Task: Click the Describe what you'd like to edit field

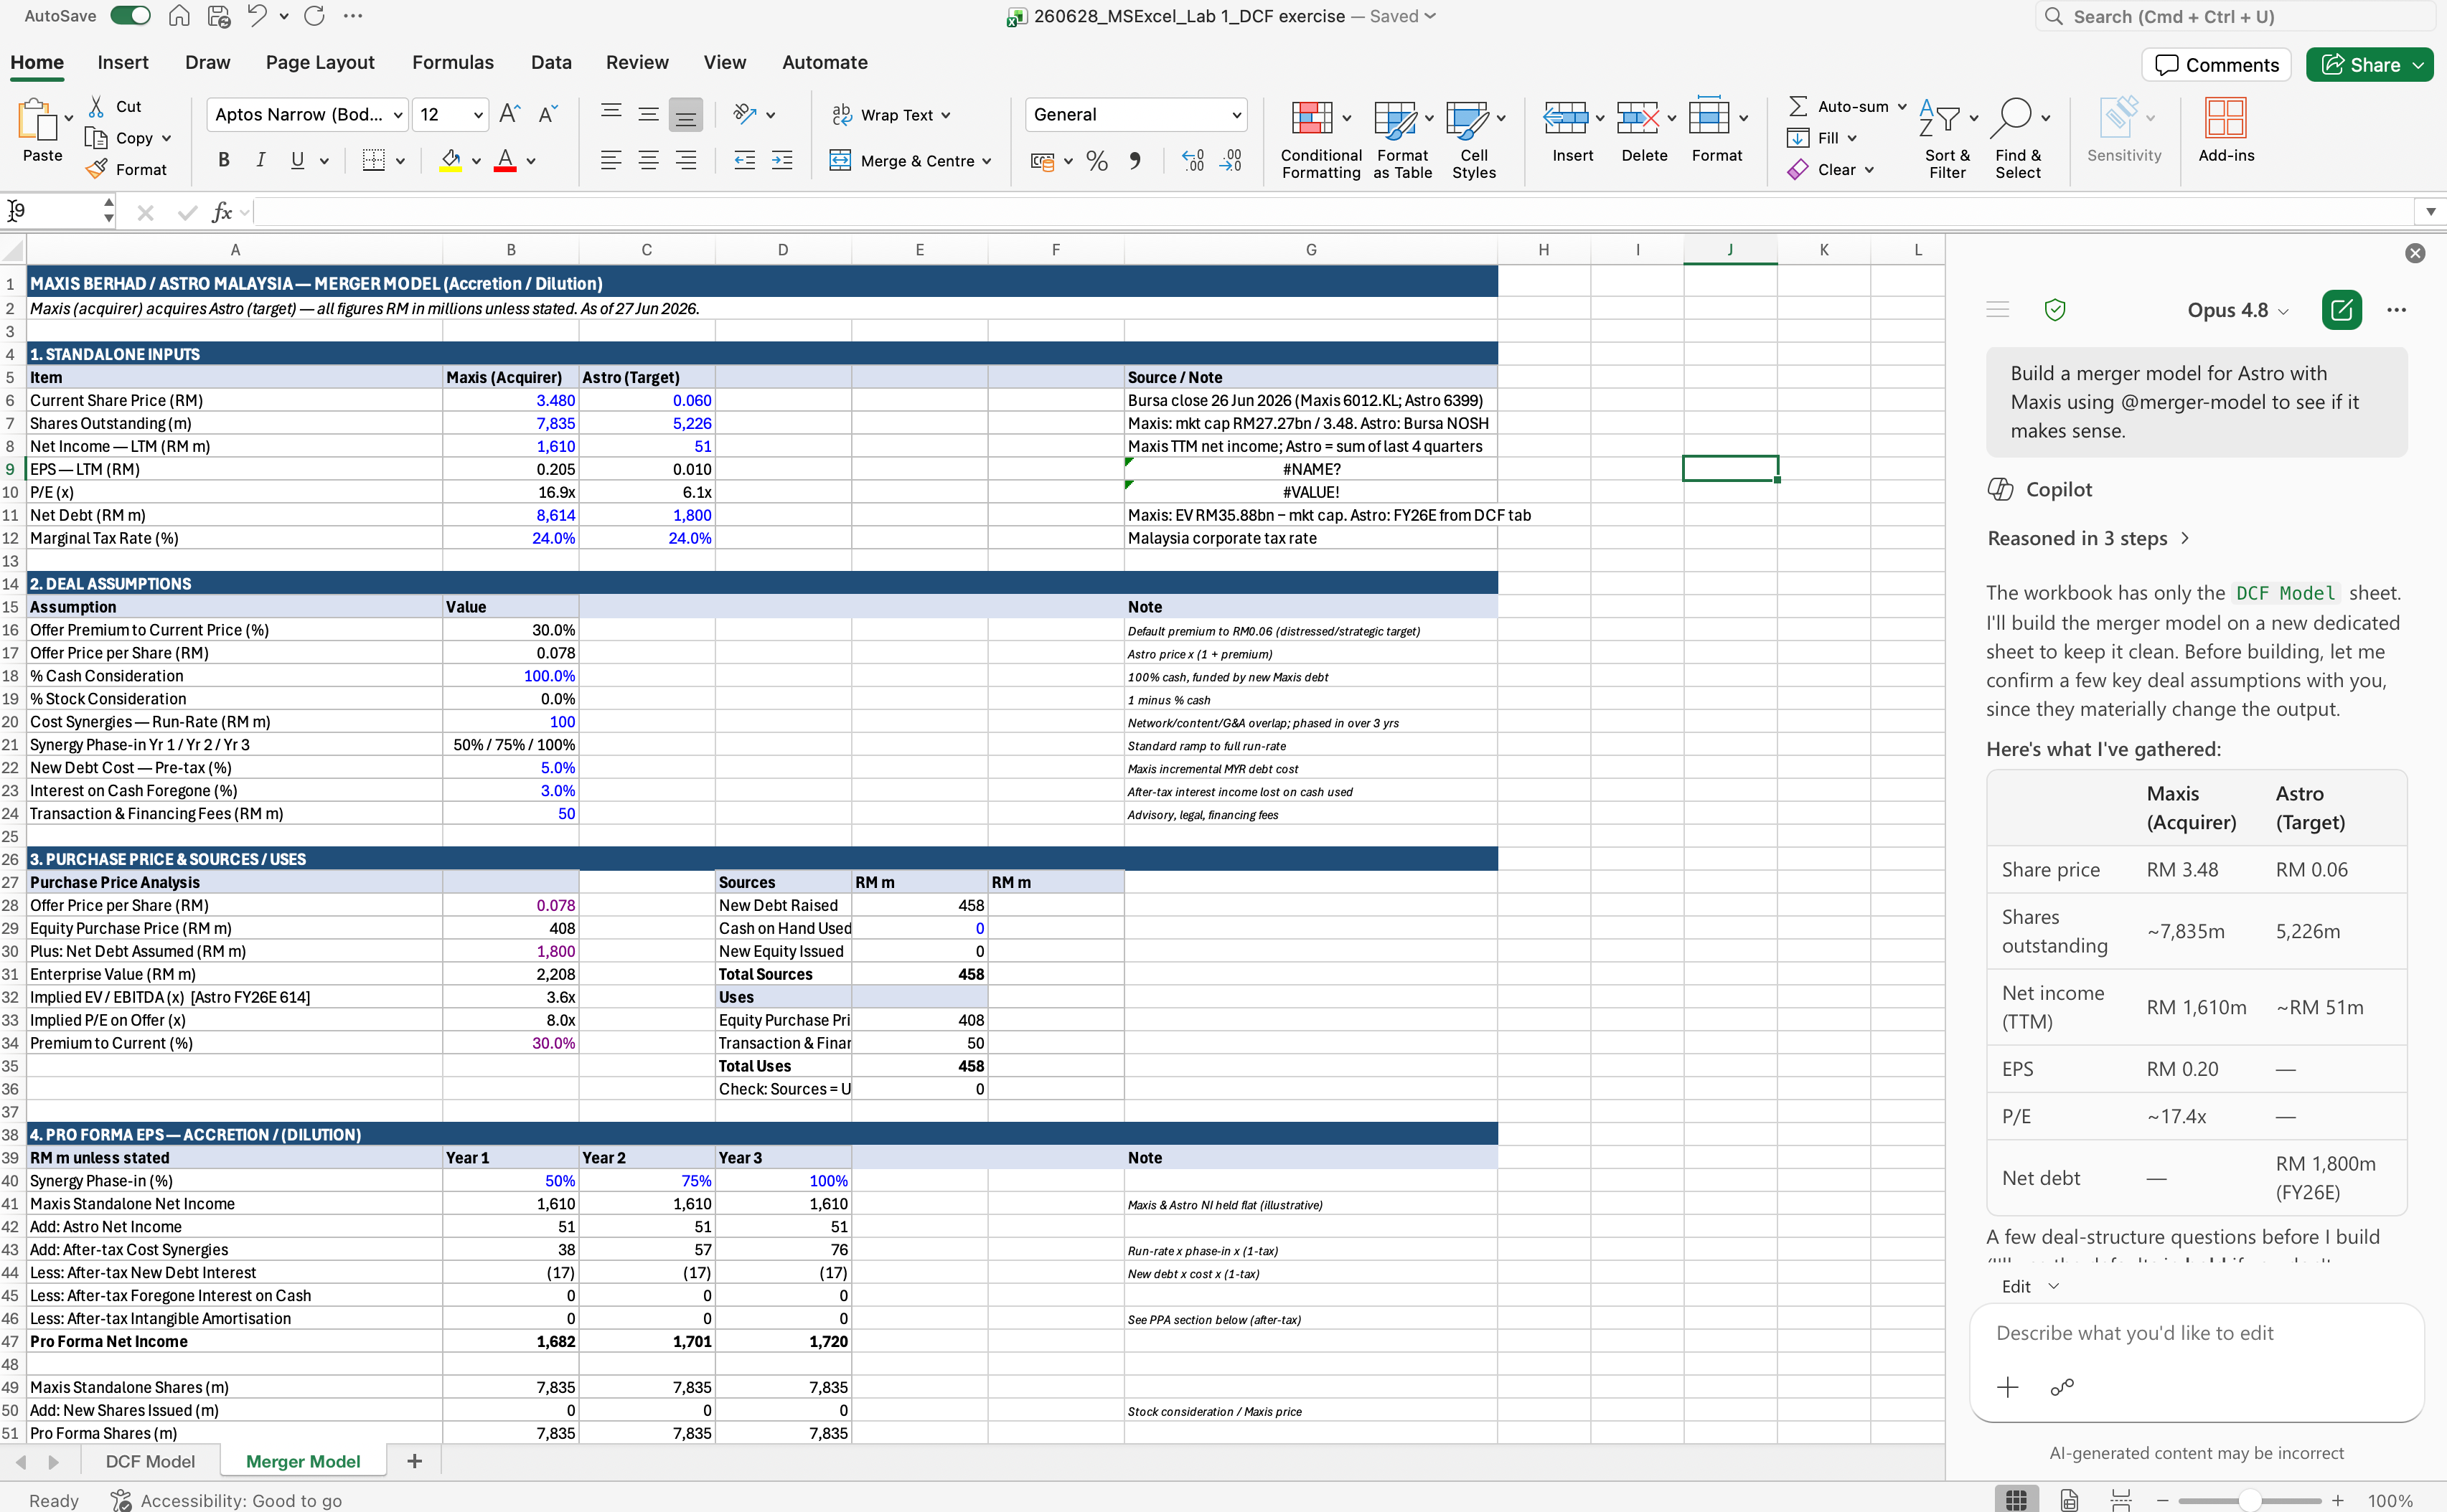Action: pyautogui.click(x=2196, y=1333)
